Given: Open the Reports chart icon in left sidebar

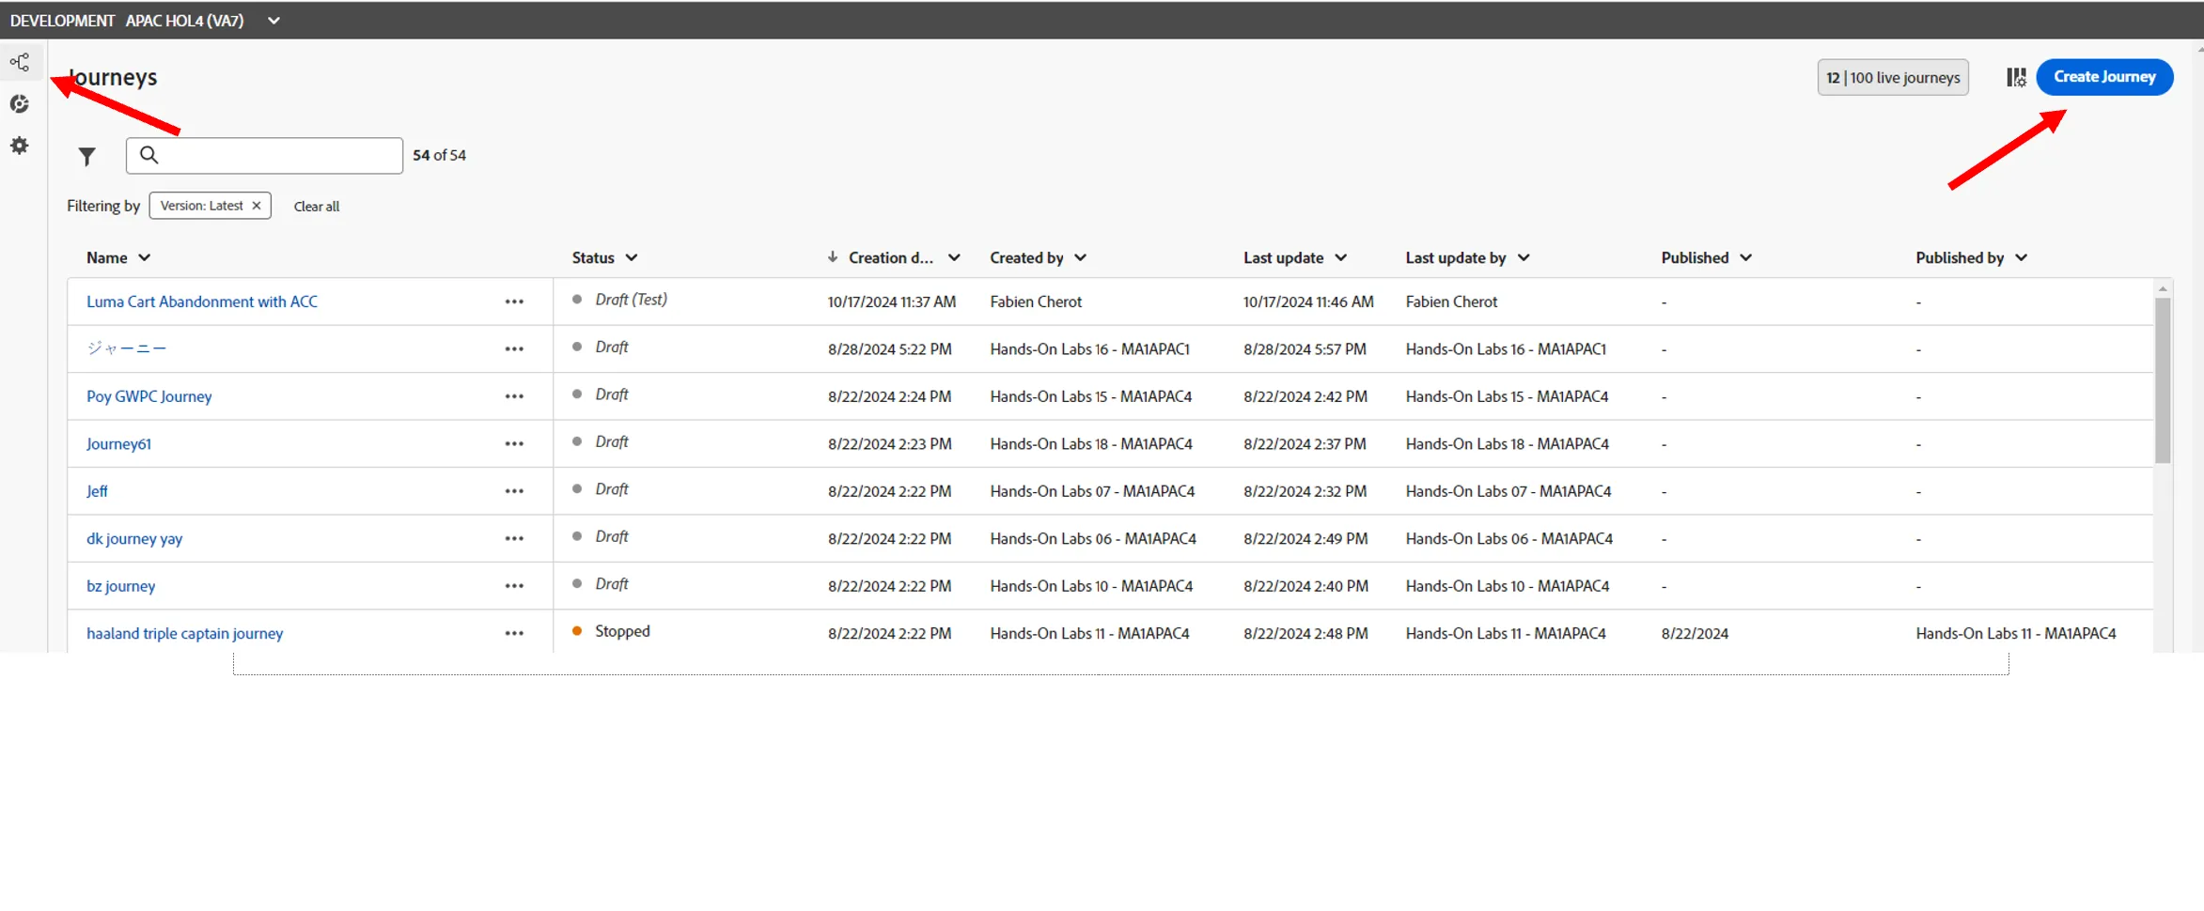Looking at the screenshot, I should pos(20,104).
